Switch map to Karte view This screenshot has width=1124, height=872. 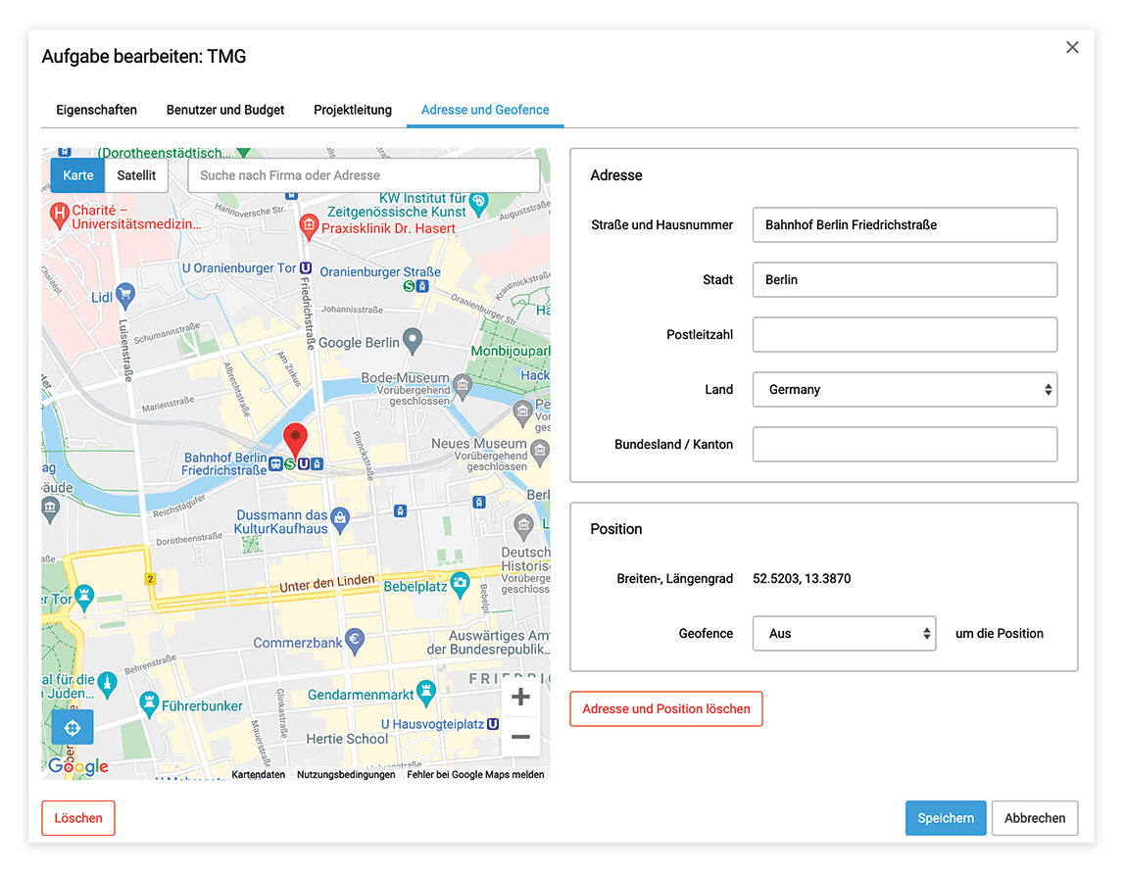(x=78, y=175)
